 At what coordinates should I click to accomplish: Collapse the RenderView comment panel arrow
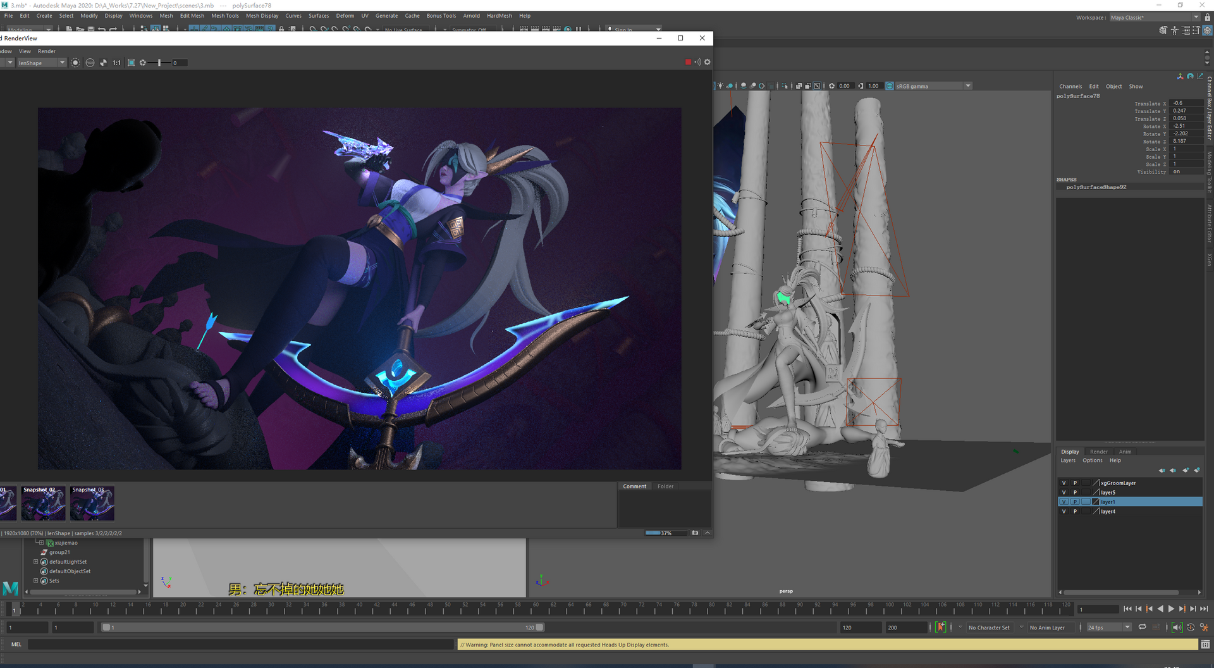pos(708,533)
